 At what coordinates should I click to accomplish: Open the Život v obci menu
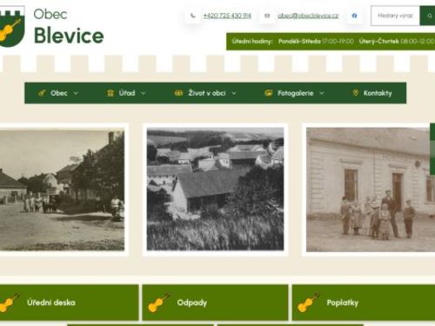coord(207,93)
